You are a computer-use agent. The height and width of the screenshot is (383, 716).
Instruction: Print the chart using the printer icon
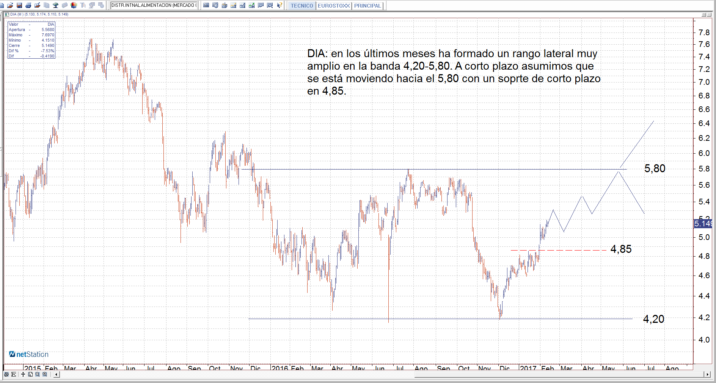coord(28,5)
